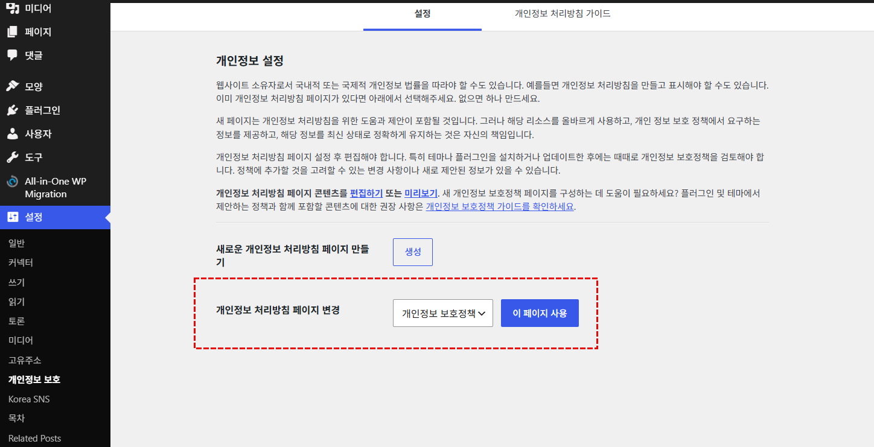Open the 도구 sidebar menu
The width and height of the screenshot is (874, 447).
34,157
